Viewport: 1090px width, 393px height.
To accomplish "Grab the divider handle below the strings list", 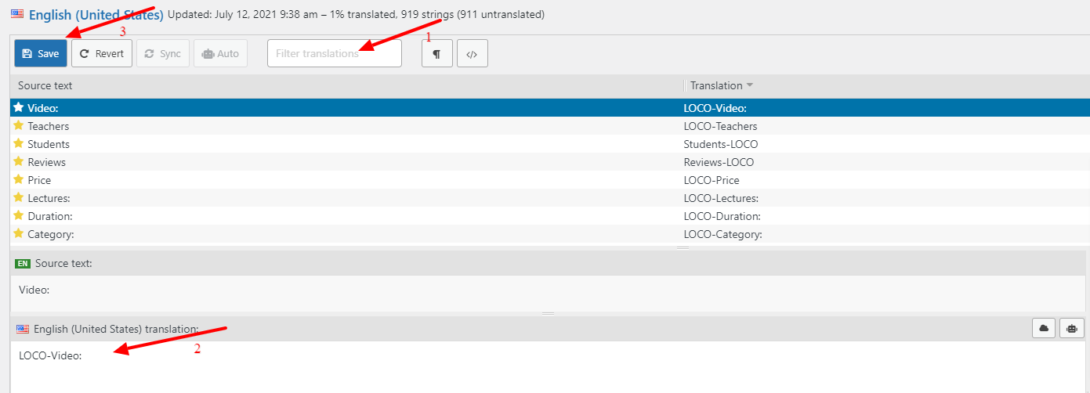I will [683, 247].
